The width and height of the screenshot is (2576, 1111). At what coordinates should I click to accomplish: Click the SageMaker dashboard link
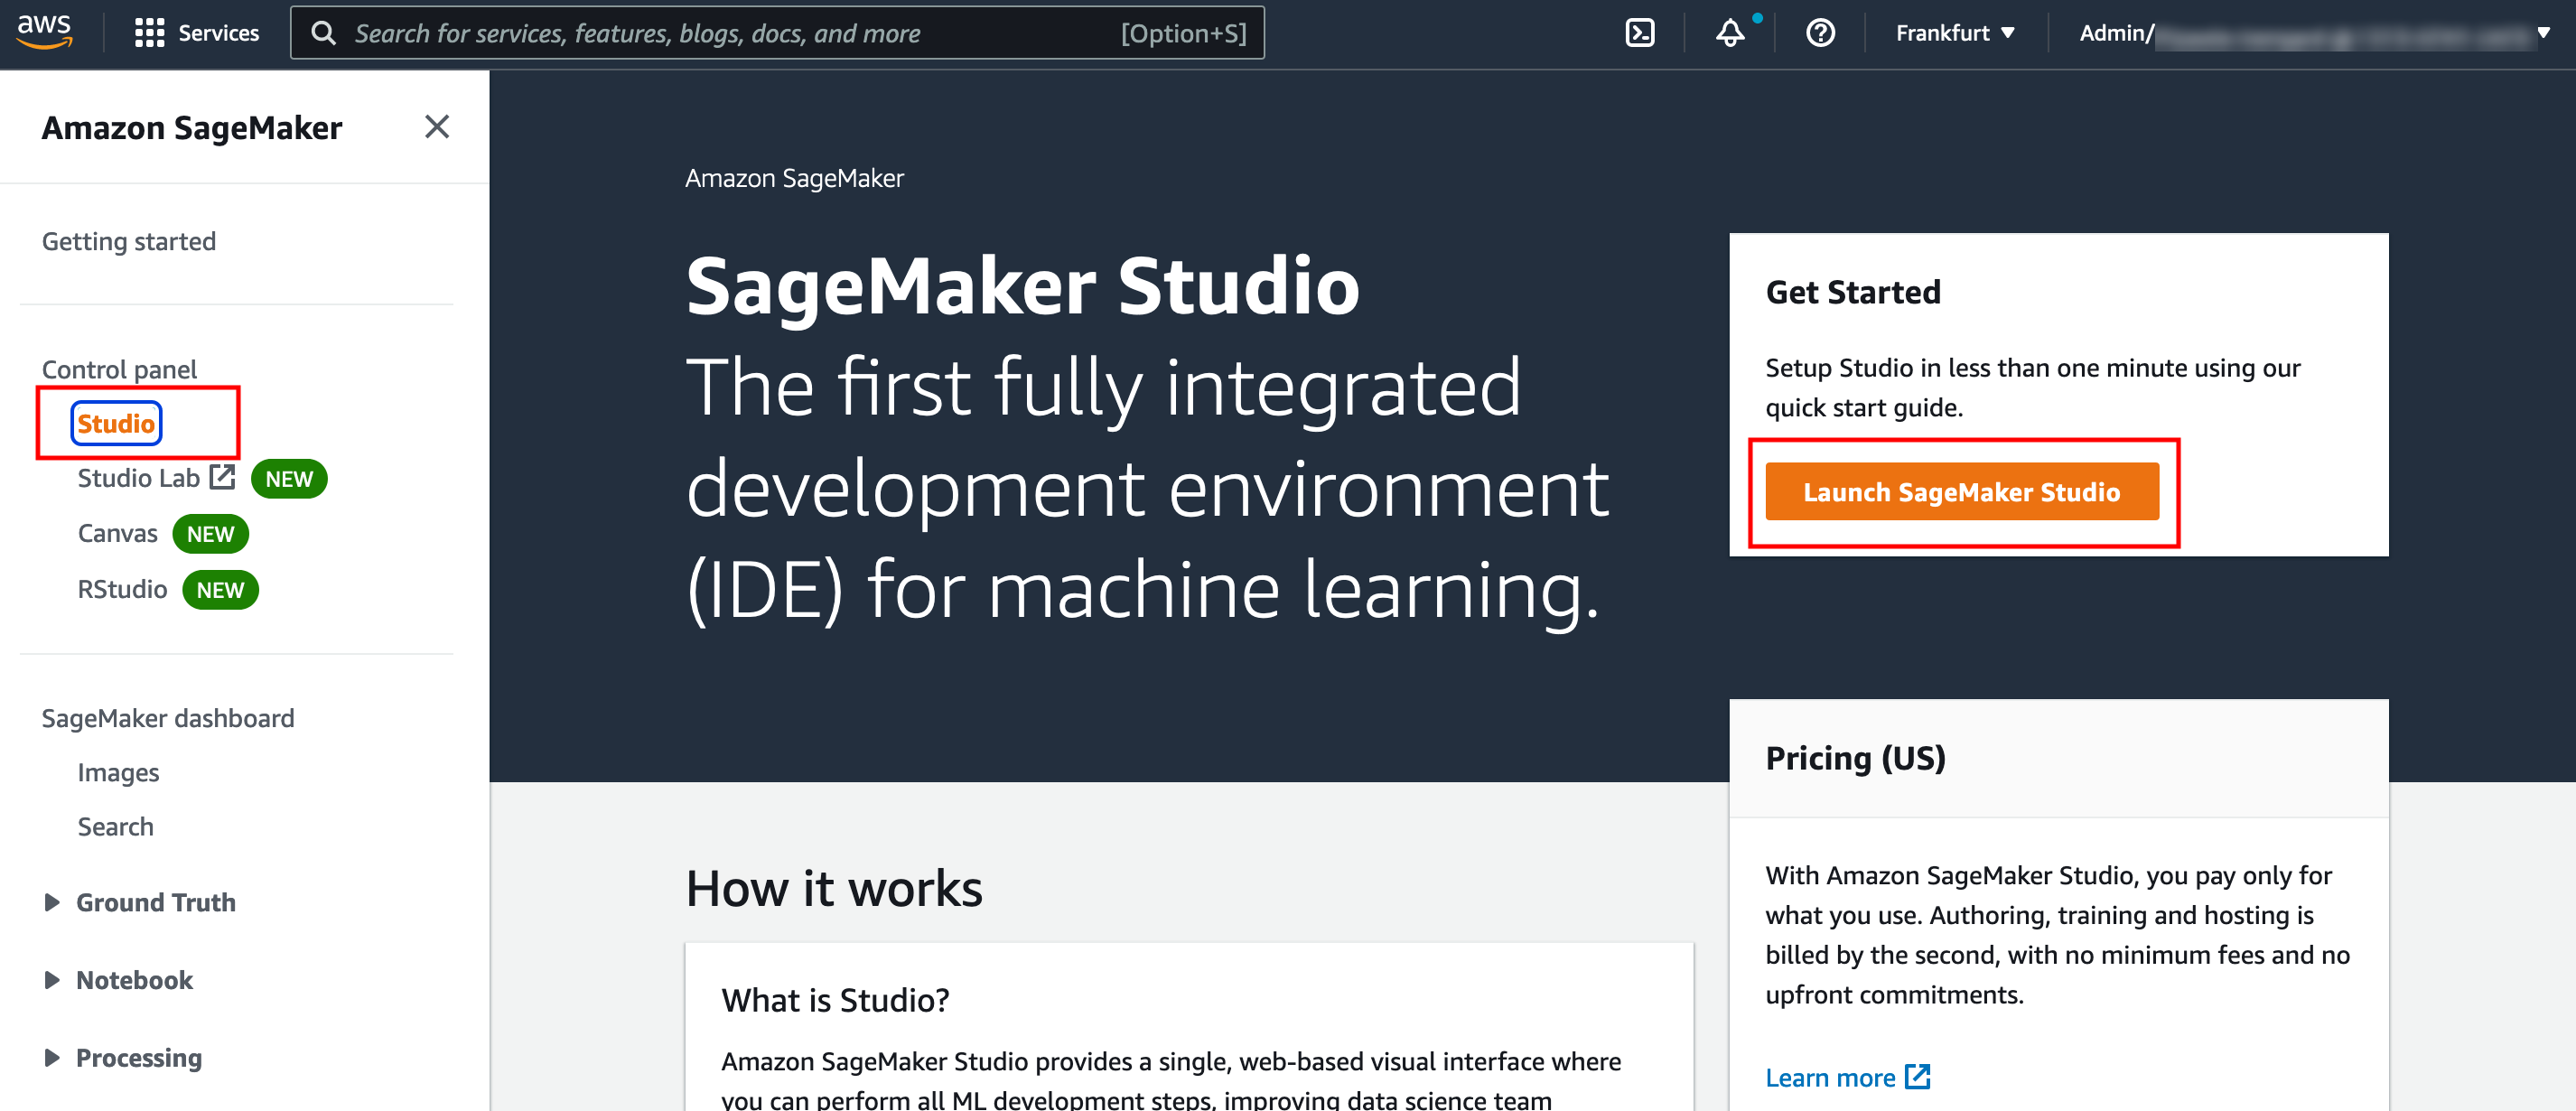pos(168,718)
